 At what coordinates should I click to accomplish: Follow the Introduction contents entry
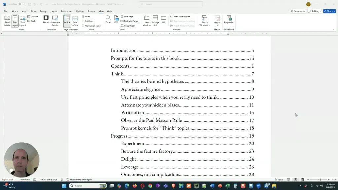[182, 50]
